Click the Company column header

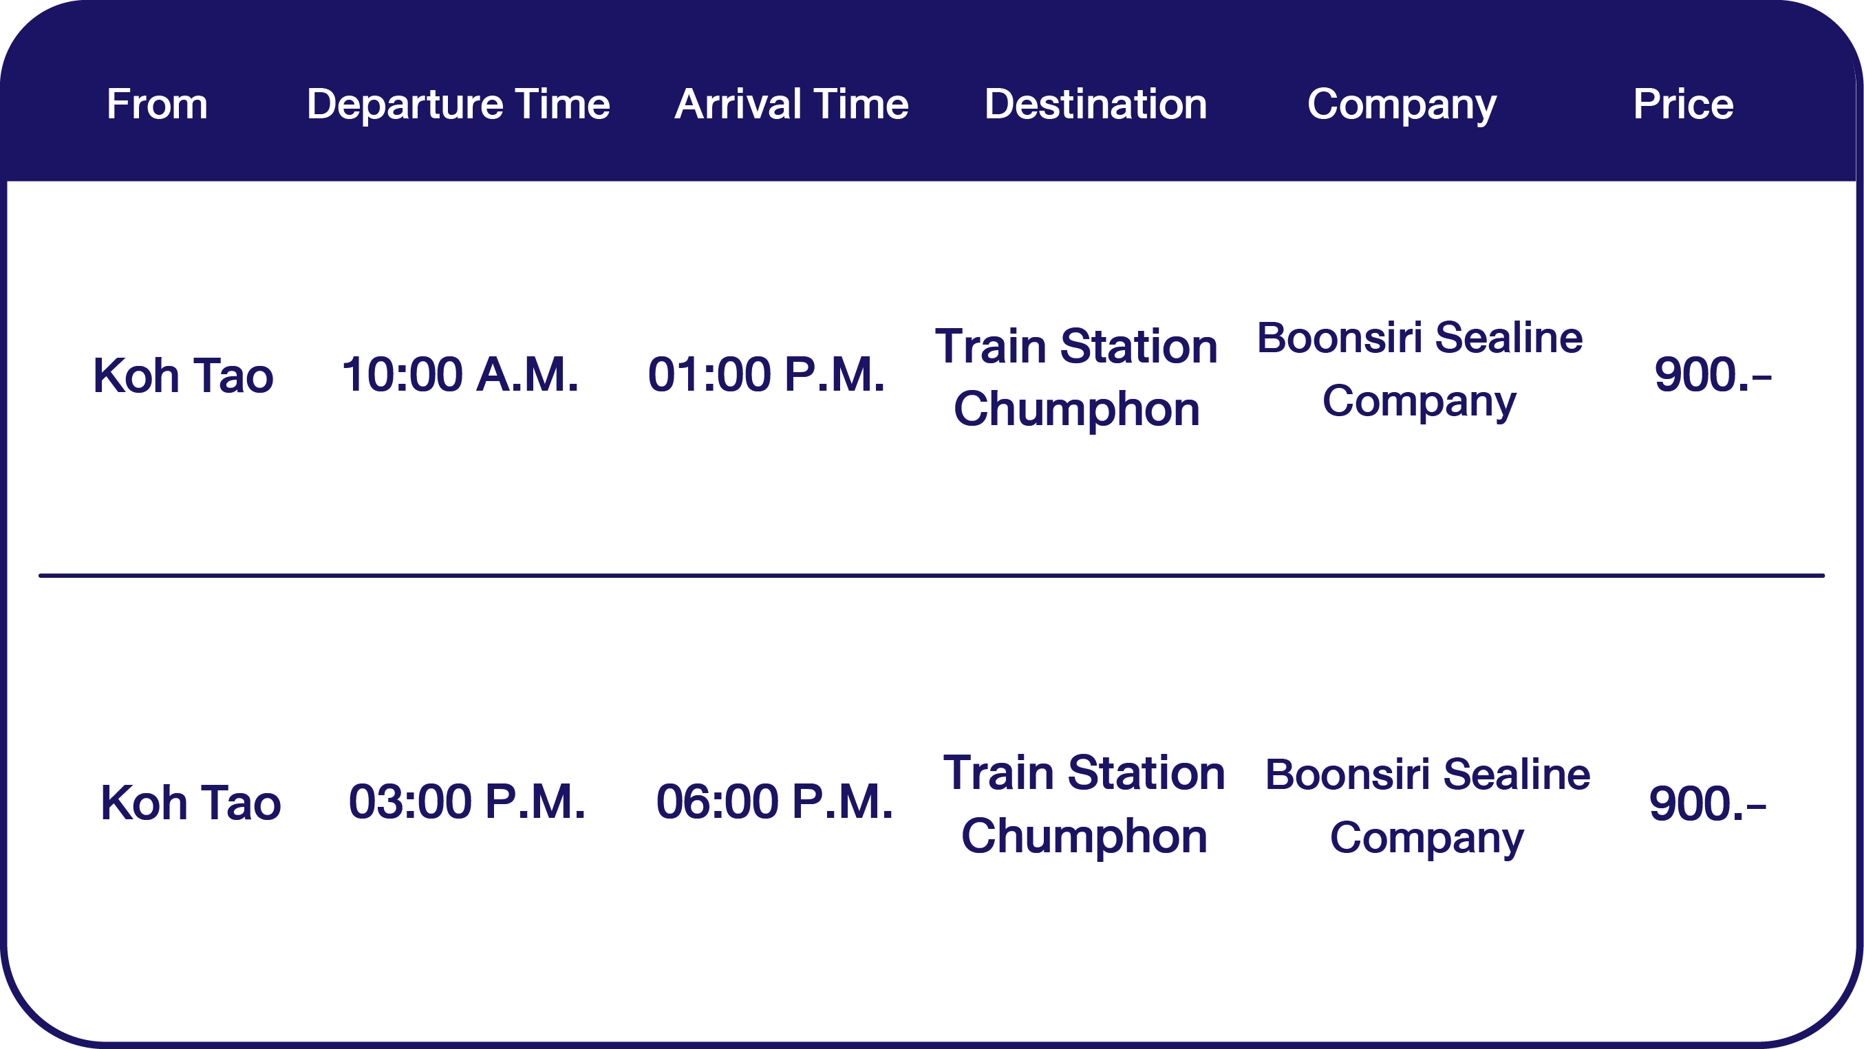tap(1402, 104)
